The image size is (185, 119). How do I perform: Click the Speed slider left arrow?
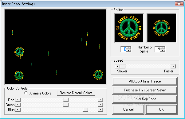pos(117,66)
